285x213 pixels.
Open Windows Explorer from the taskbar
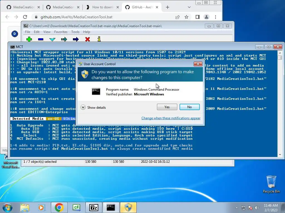coord(25,207)
